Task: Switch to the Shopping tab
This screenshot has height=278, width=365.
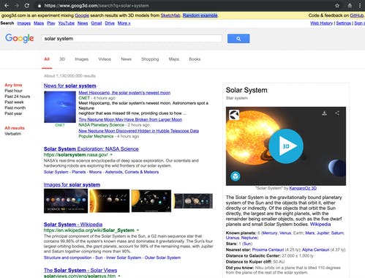Action: (150, 59)
